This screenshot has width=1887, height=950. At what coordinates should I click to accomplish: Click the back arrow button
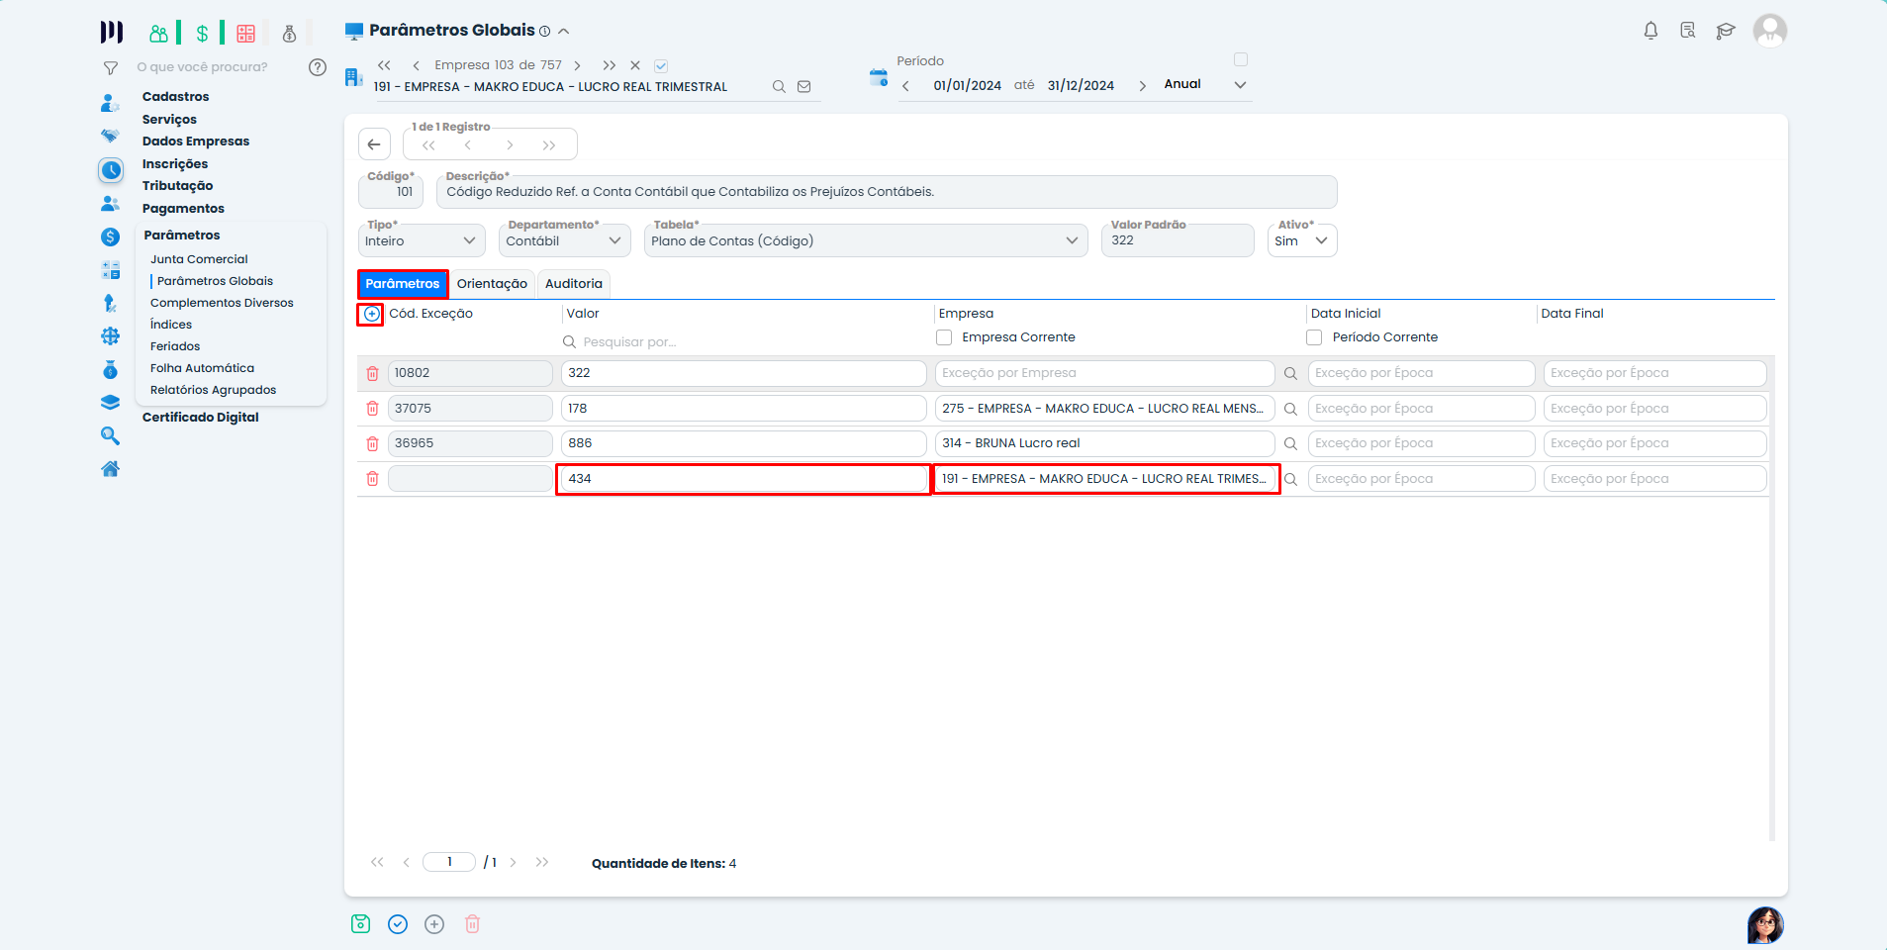coord(374,144)
